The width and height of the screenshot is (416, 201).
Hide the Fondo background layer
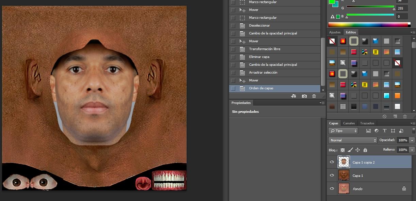pos(332,188)
